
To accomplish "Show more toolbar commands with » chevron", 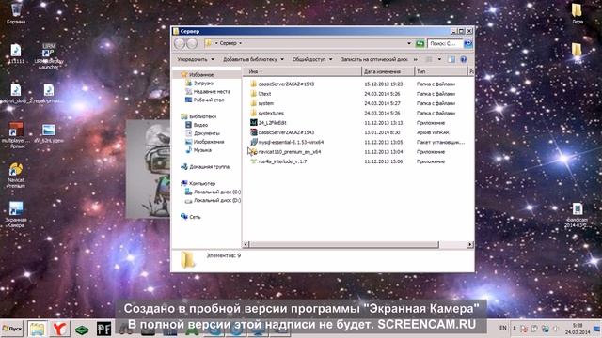I will click(416, 59).
